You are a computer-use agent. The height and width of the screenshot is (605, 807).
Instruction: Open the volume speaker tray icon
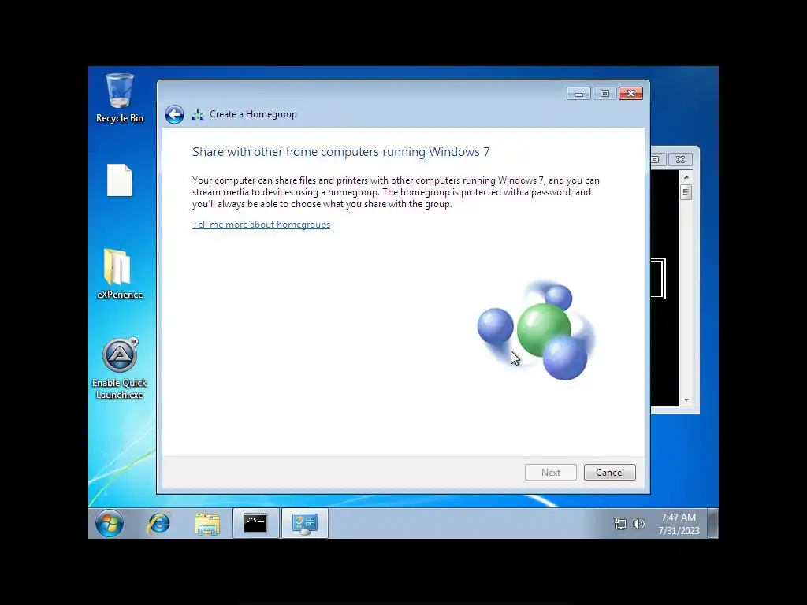click(638, 524)
